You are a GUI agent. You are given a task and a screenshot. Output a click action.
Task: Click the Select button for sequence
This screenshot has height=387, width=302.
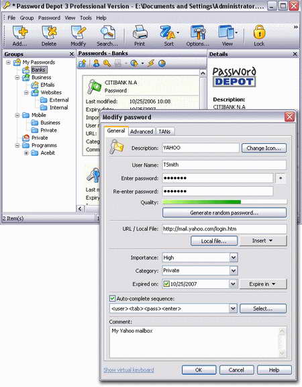pos(263,309)
